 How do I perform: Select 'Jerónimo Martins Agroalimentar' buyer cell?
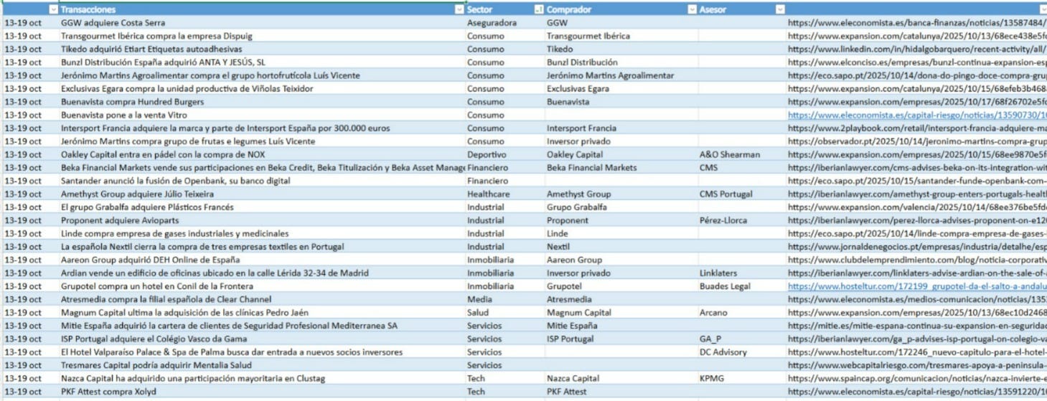(x=621, y=75)
